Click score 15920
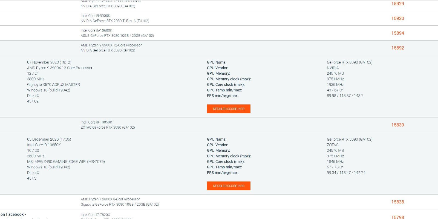The height and width of the screenshot is (219, 438). (x=397, y=18)
